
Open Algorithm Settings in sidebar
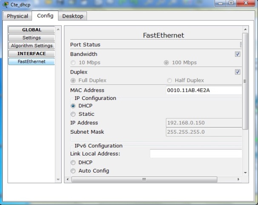32,46
